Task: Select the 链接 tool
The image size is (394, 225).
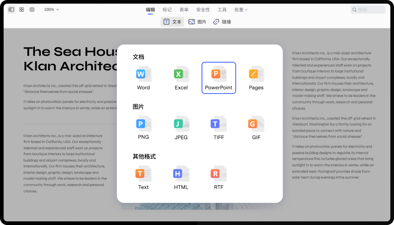Action: click(222, 22)
